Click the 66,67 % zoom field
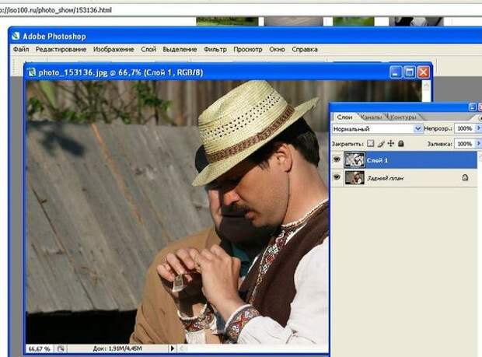This screenshot has width=482, height=357. [39, 348]
